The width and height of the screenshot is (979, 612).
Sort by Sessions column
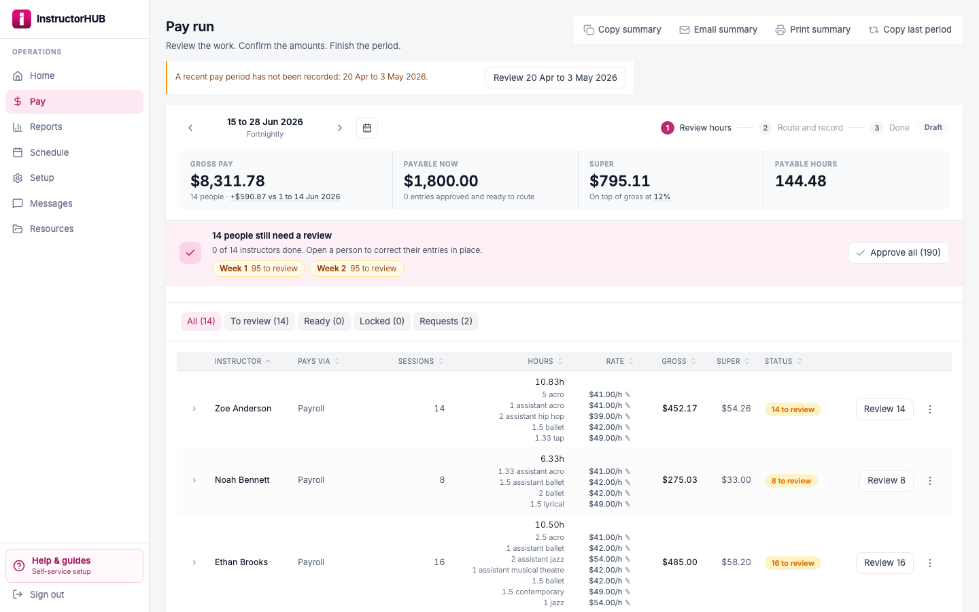pos(421,362)
